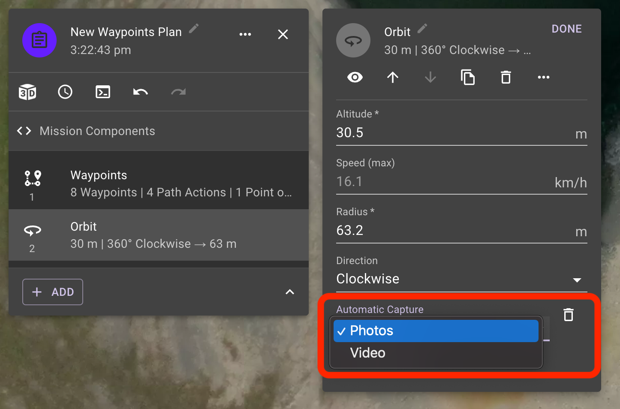
Task: Undo the last mission edit
Action: click(140, 91)
